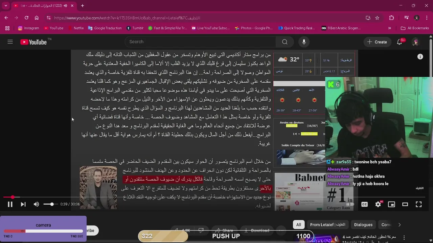433x243 pixels.
Task: Open the Netflix bookmark
Action: [x=75, y=28]
